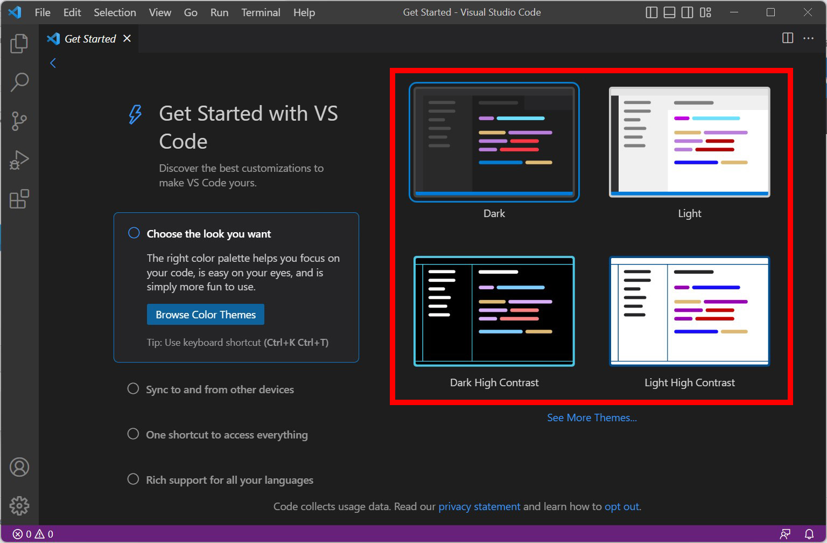Open the Customize Layout control
Image resolution: width=827 pixels, height=543 pixels.
tap(706, 12)
